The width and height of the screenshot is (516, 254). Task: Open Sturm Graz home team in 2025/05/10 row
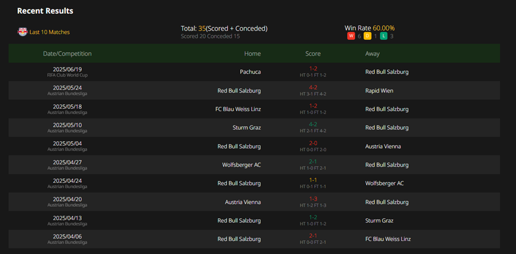point(247,127)
